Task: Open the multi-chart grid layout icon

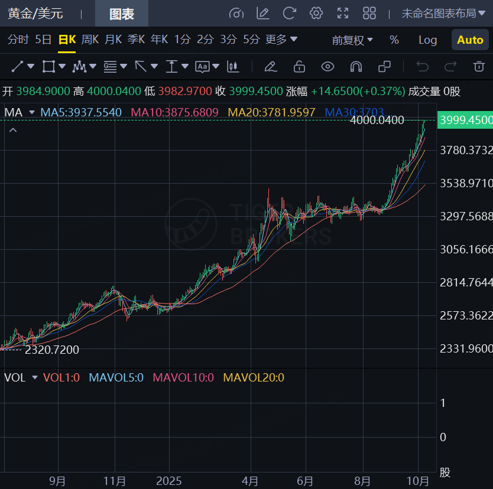Action: coord(369,13)
